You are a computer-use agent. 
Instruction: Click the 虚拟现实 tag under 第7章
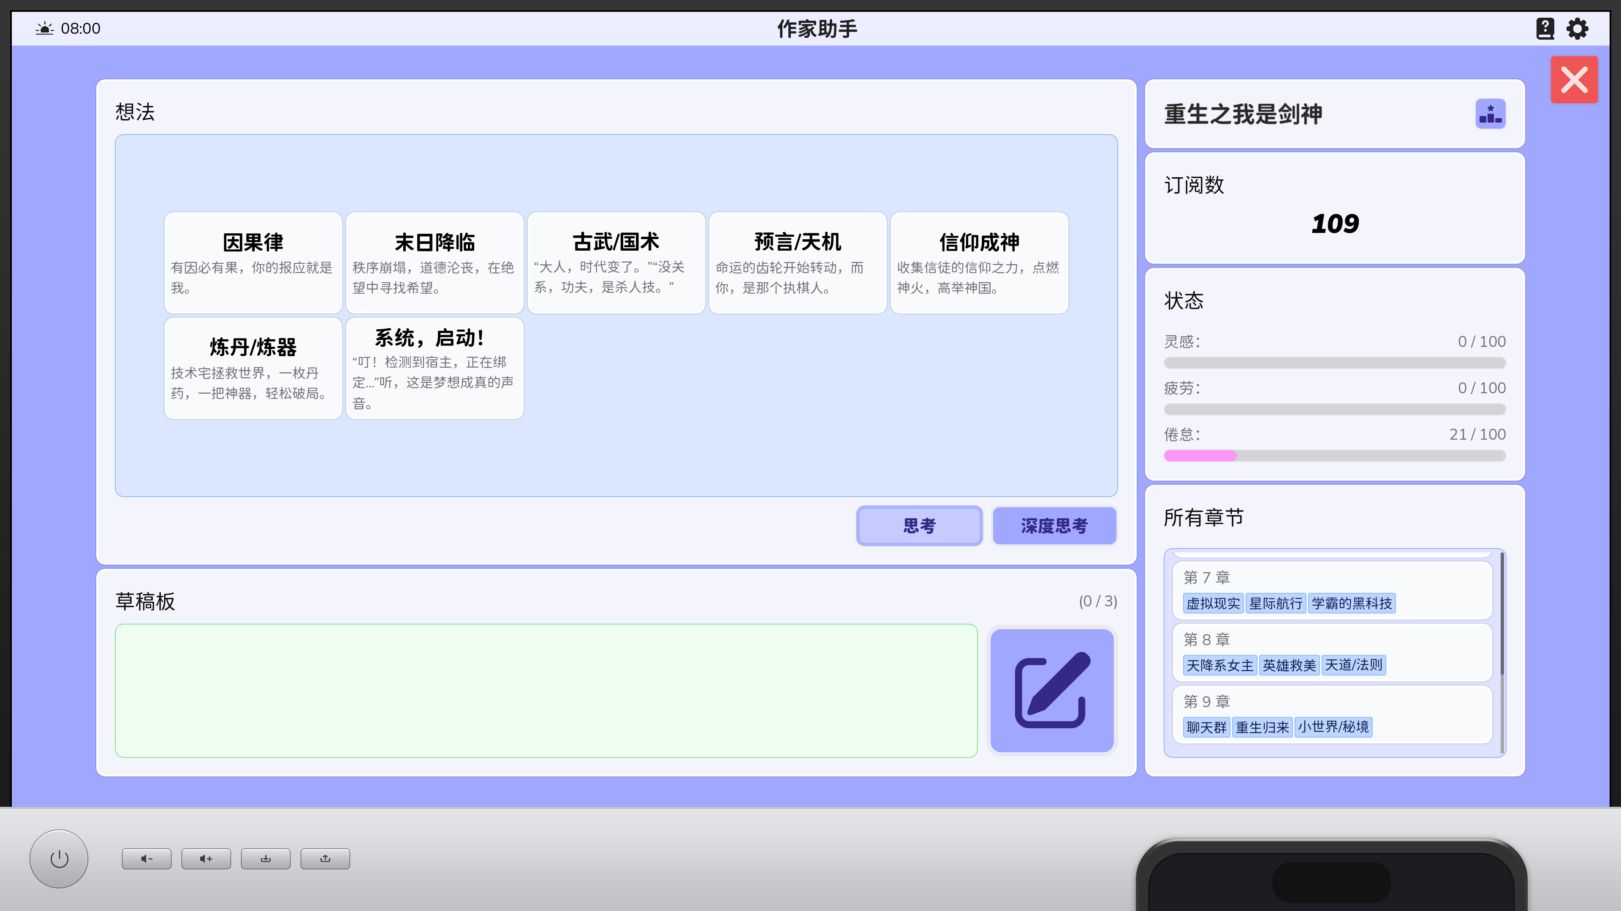(1213, 603)
